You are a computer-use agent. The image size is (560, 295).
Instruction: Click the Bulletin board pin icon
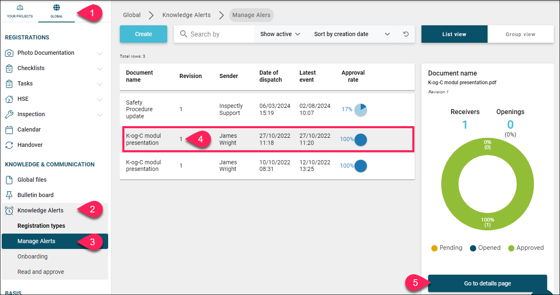click(9, 195)
